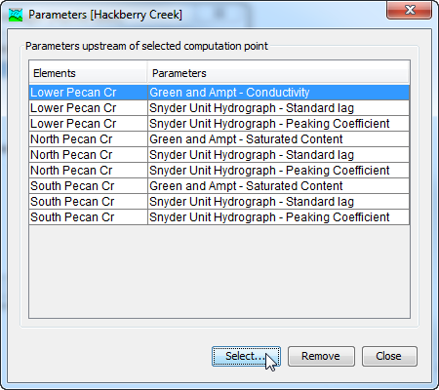Select South Pecan Cr Peaking Coefficient parameter

278,217
